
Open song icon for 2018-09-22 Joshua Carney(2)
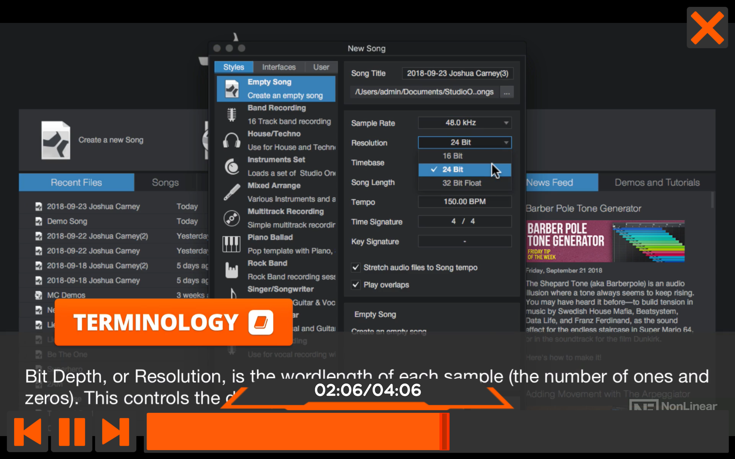(38, 236)
